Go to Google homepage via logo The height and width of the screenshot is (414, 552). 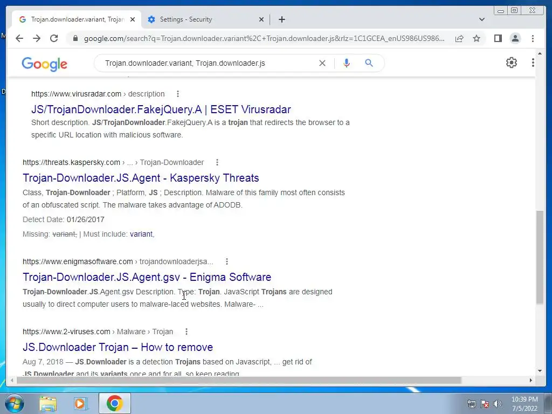(44, 64)
